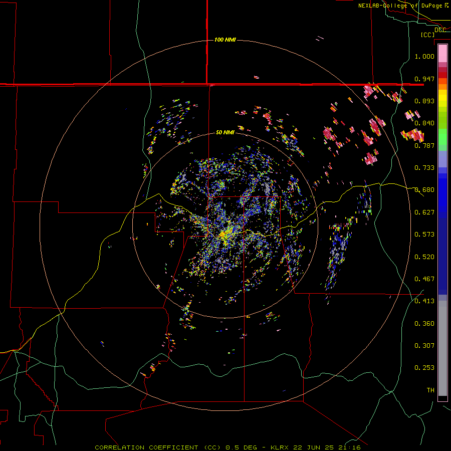The image size is (451, 451).
Task: Click the 0.307 color scale value
Action: 424,346
